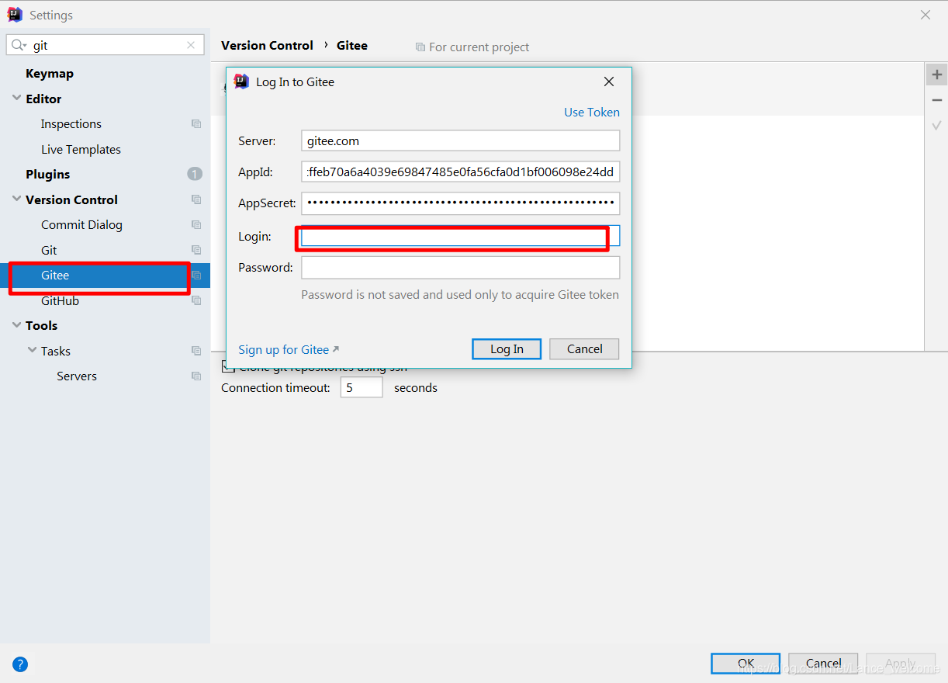Click Cancel in the login dialog
The image size is (948, 683).
click(x=584, y=349)
